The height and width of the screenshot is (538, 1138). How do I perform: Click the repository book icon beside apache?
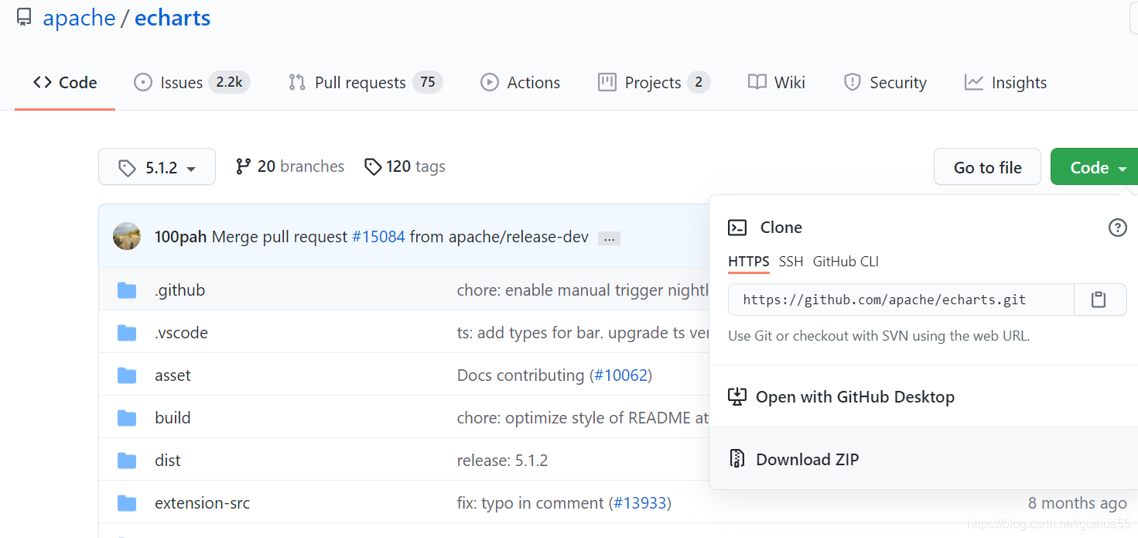coord(24,17)
